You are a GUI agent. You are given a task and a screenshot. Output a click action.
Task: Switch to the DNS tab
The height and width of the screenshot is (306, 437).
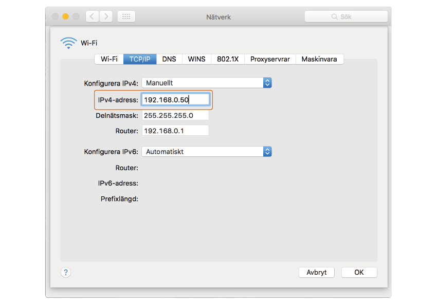click(x=169, y=59)
